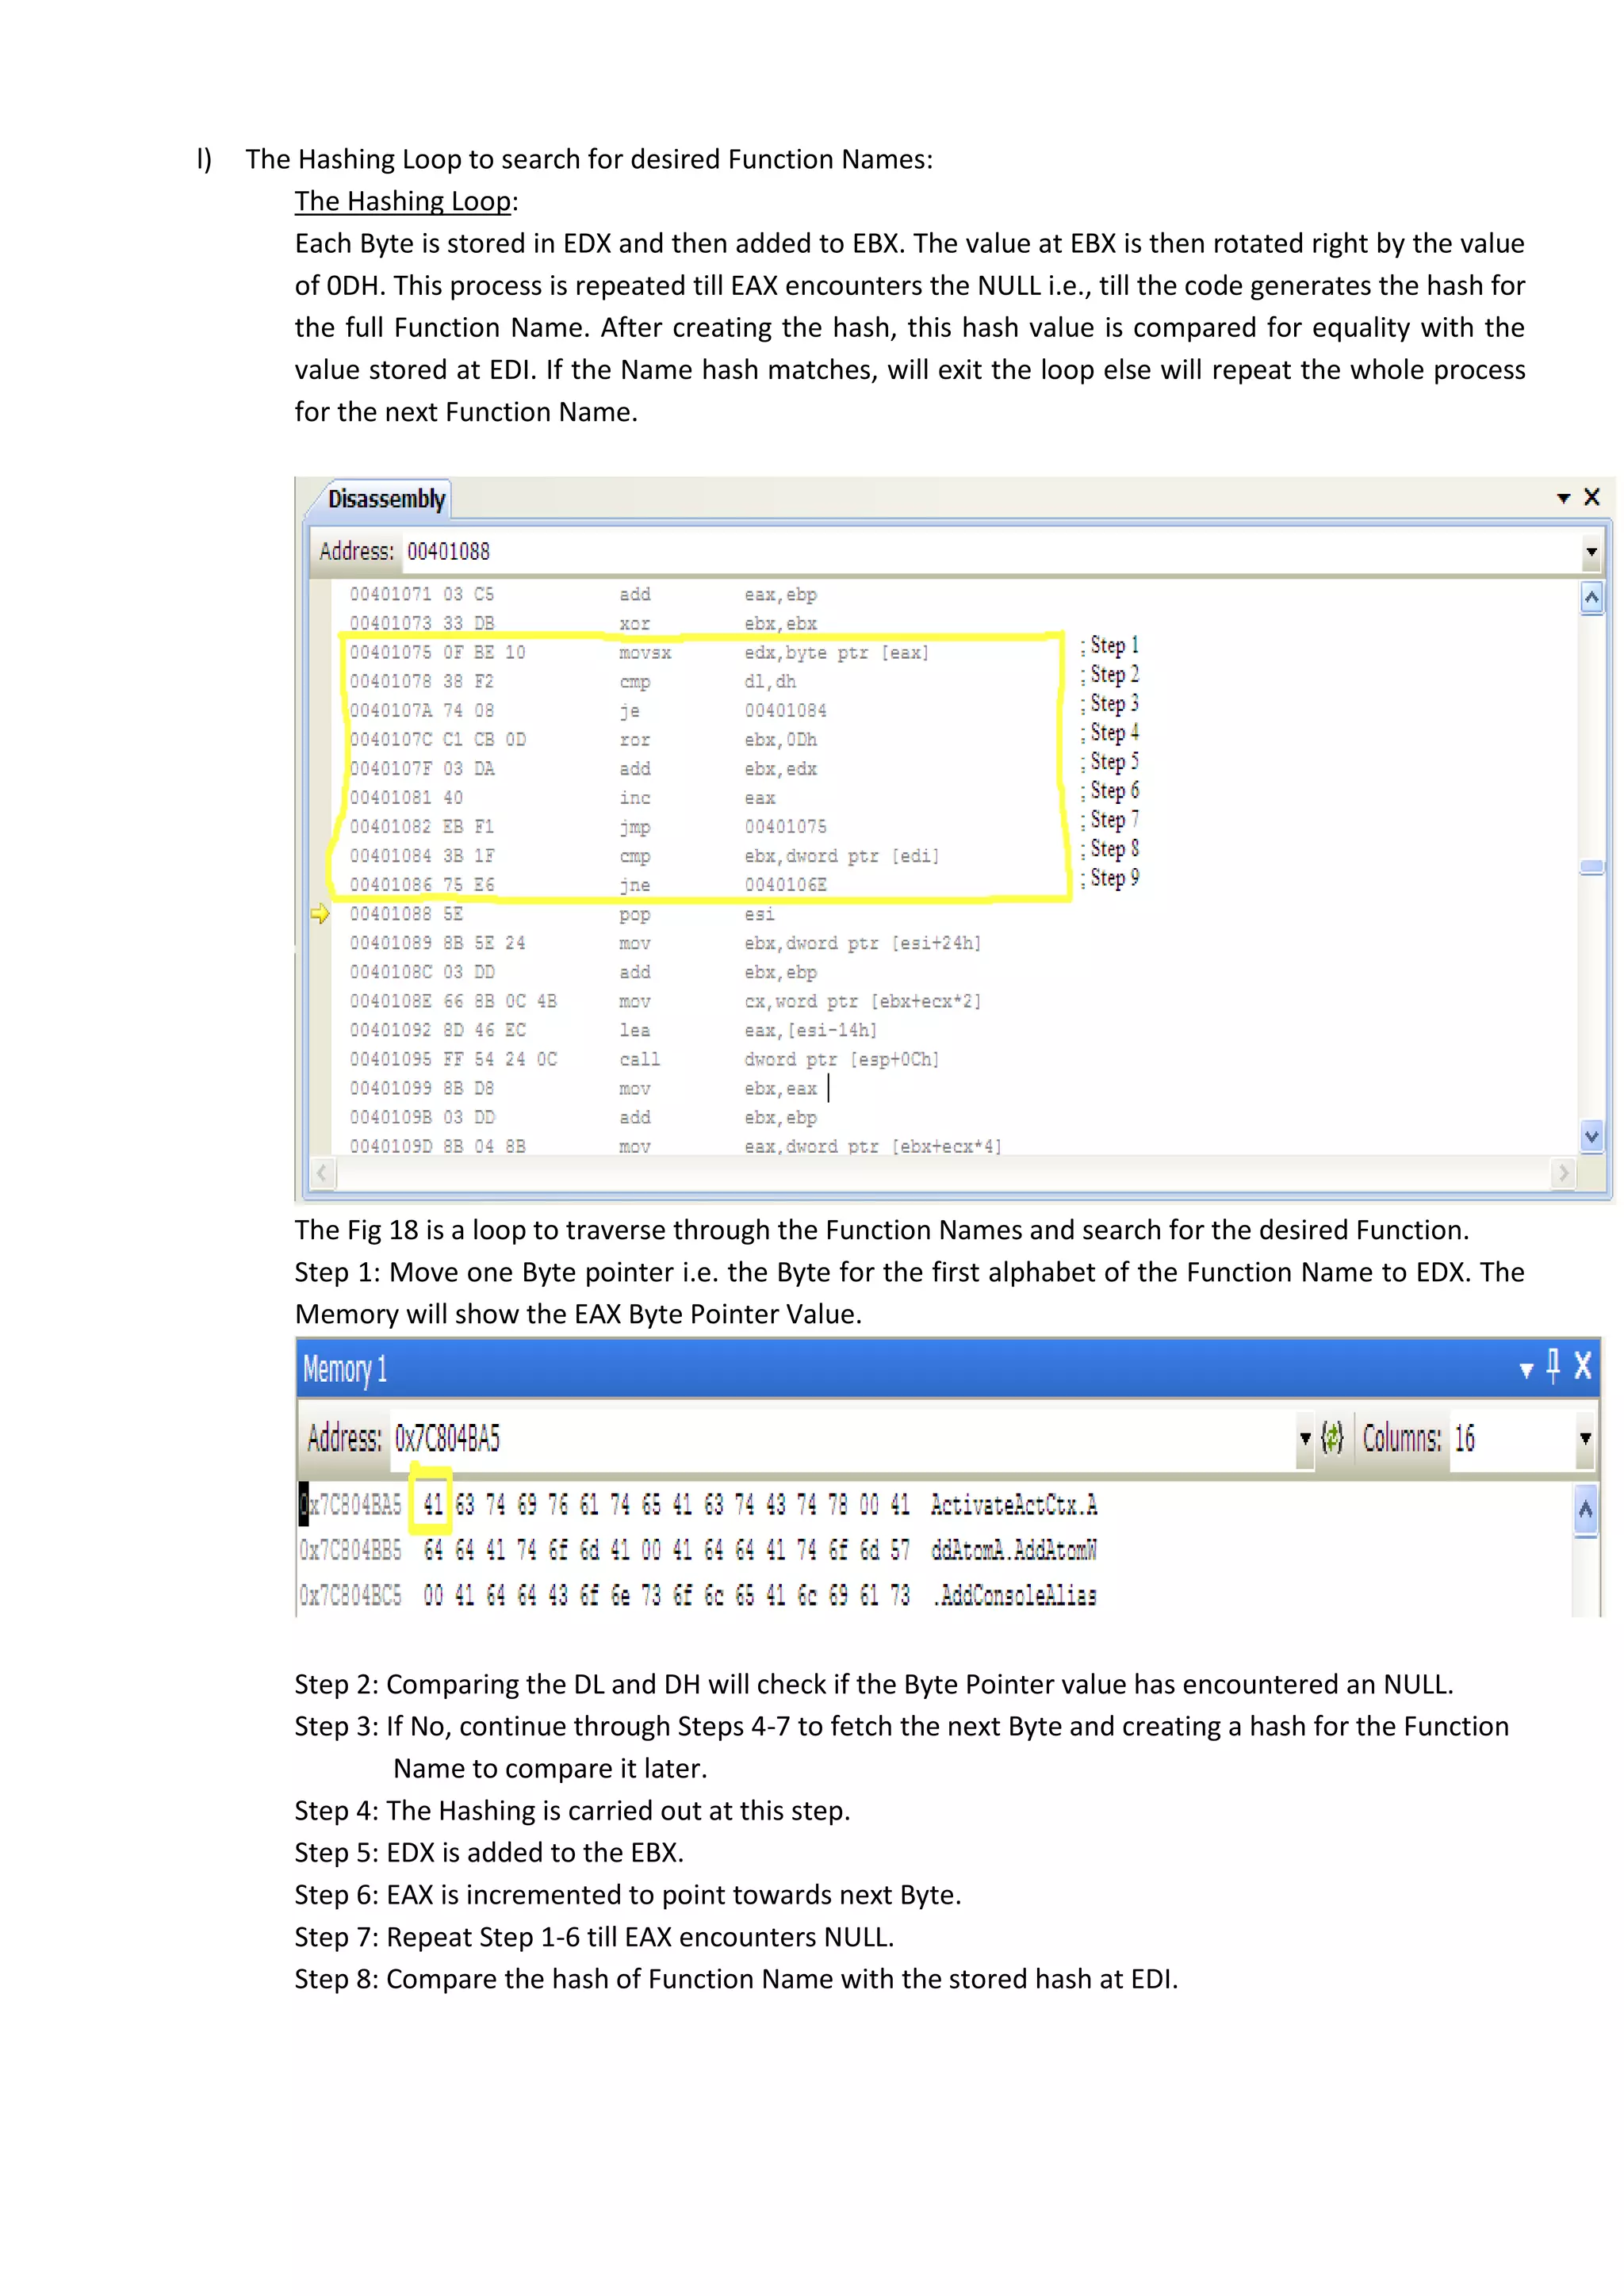This screenshot has height=2296, width=1624.
Task: Select the add ebx,edx instruction line
Action: (x=583, y=768)
